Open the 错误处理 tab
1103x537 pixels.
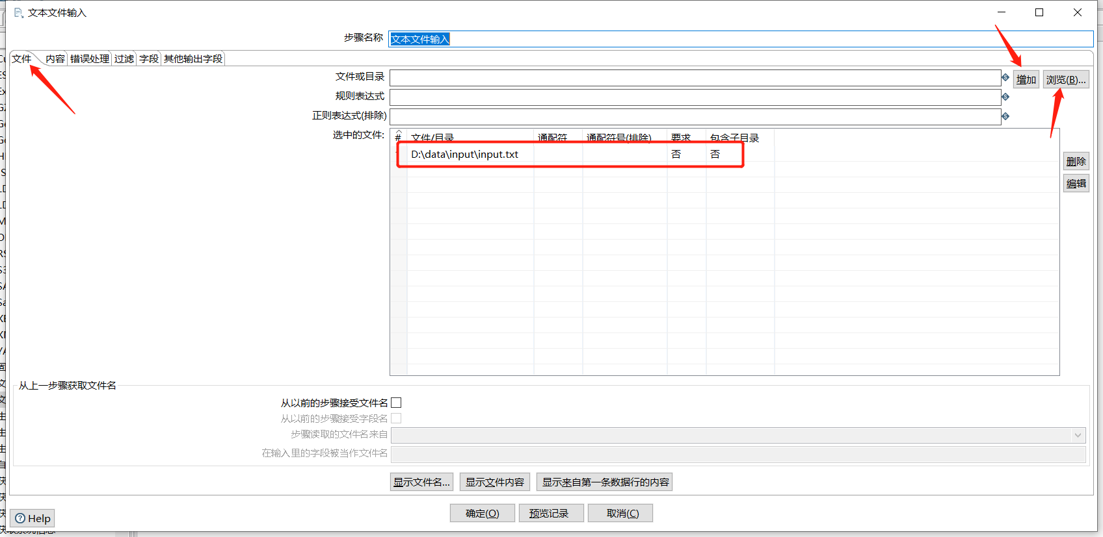pos(90,58)
